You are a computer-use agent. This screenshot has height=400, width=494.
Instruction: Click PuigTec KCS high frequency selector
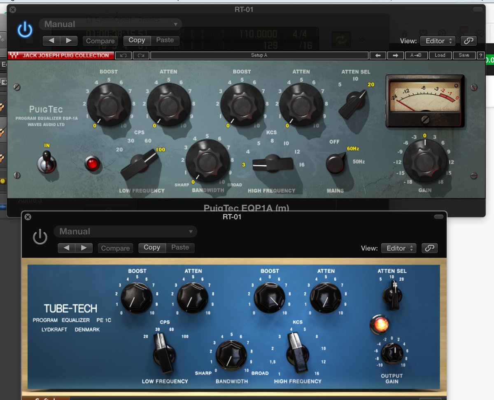(x=273, y=164)
